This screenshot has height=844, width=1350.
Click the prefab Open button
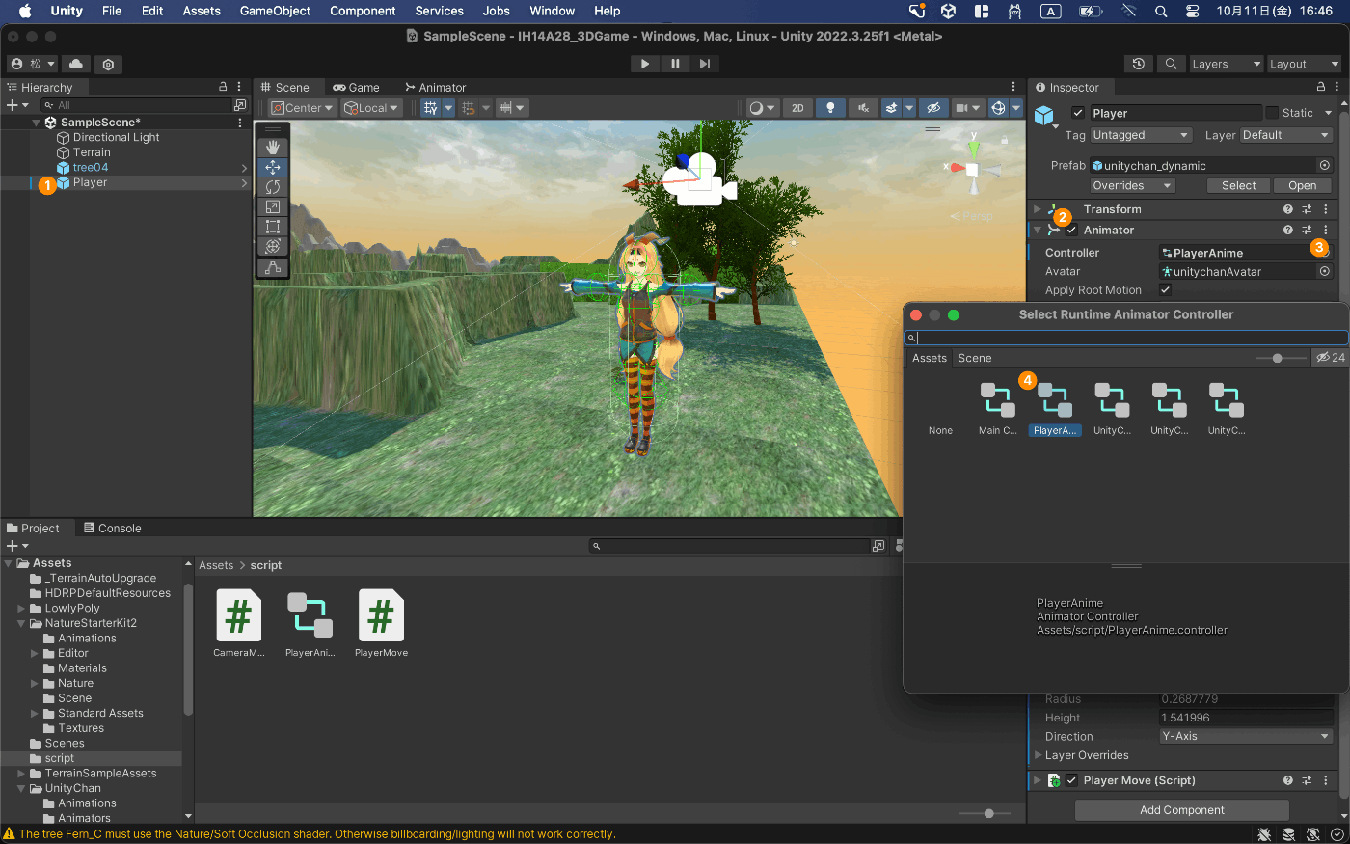(1303, 185)
